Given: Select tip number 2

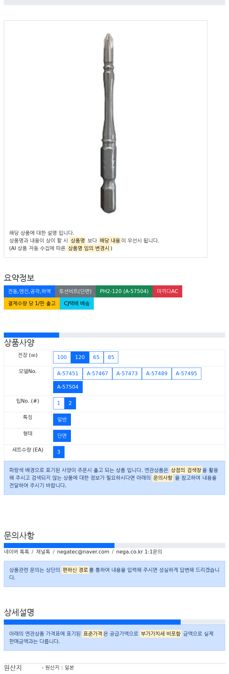Looking at the screenshot, I should [x=70, y=403].
